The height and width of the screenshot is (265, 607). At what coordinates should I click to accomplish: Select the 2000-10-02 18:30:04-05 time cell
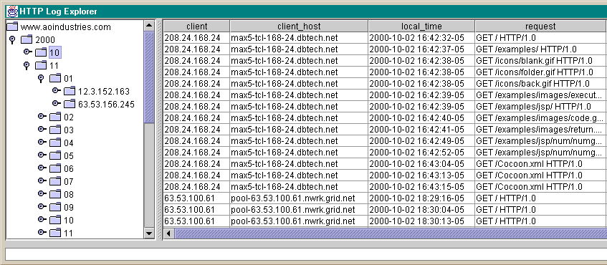coord(421,210)
